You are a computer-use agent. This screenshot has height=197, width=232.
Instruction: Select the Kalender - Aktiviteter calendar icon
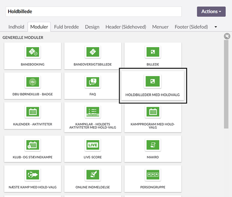(x=32, y=112)
